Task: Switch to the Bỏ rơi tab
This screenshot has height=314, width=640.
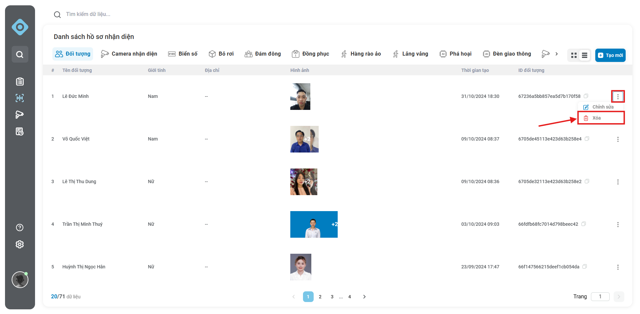Action: coord(221,54)
